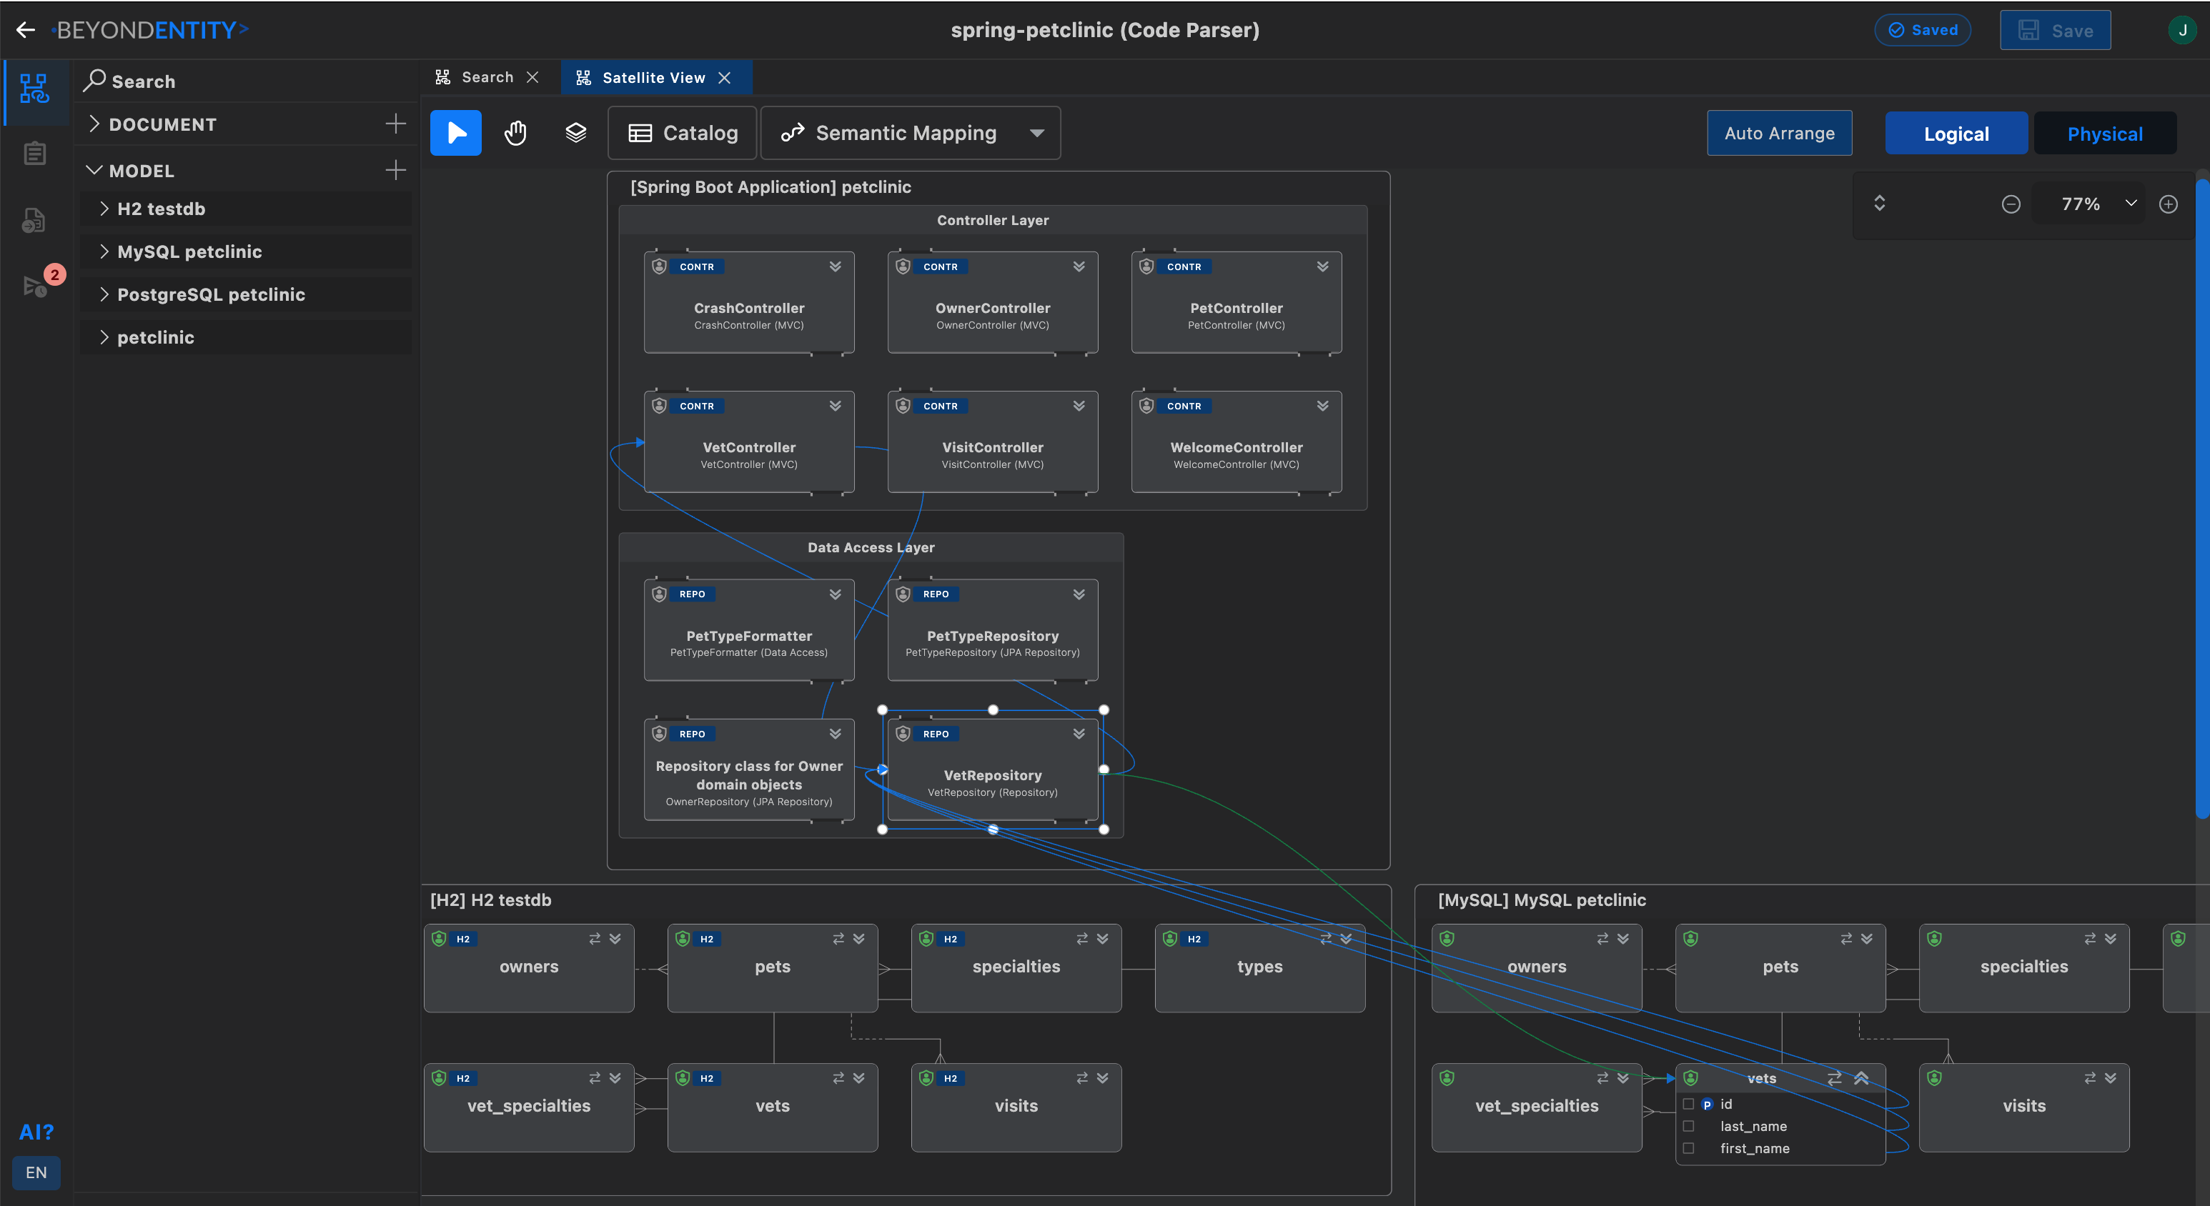Open the AI? assistant link
2210x1206 pixels.
[x=36, y=1132]
